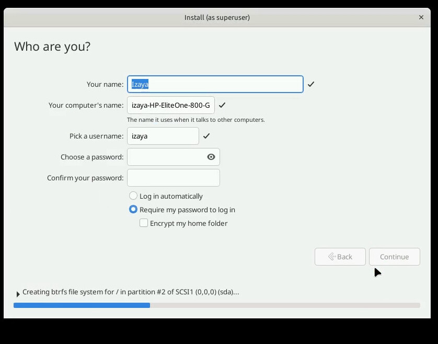
Task: Click the installation progress bar
Action: coord(216,305)
